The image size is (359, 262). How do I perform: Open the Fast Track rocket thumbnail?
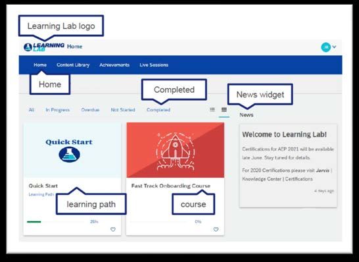click(x=176, y=150)
